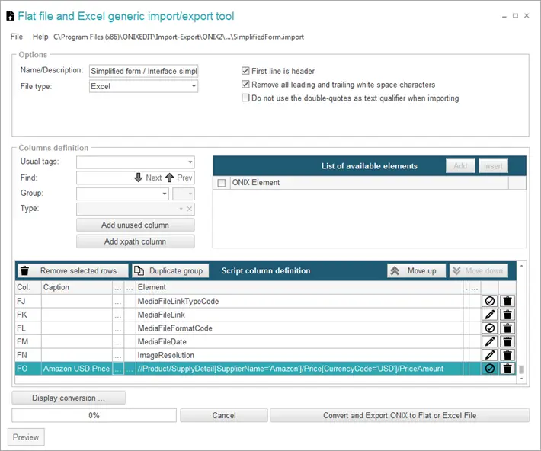Screen dimensions: 541x451
Task: Open the File type Excel dropdown
Action: point(194,86)
